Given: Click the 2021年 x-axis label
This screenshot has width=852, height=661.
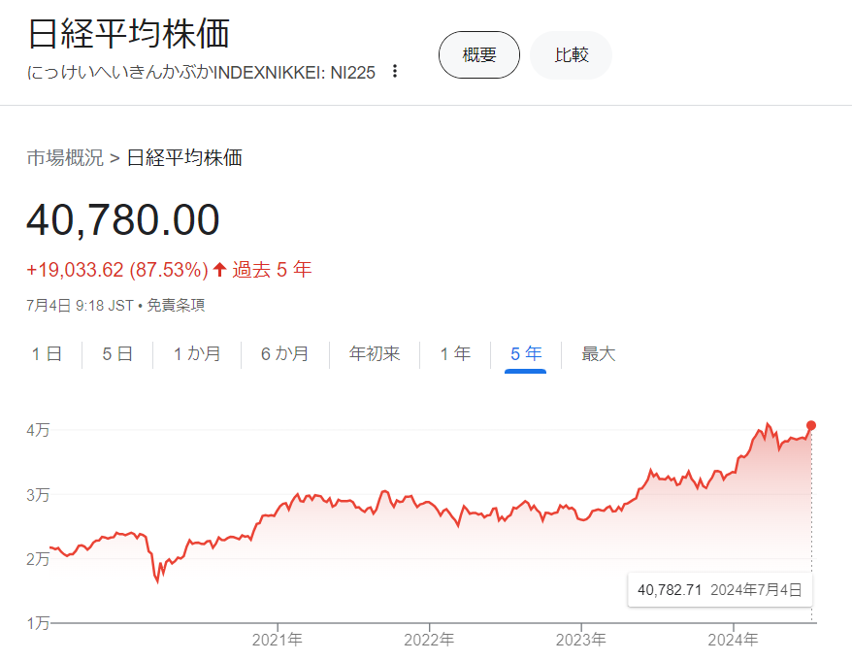Looking at the screenshot, I should point(278,640).
